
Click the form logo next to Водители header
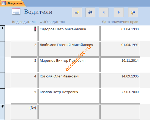16,11
